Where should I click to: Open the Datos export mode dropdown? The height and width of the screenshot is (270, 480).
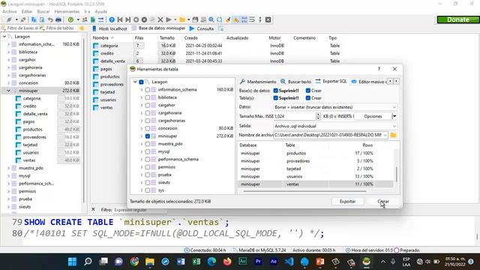pyautogui.click(x=335, y=107)
